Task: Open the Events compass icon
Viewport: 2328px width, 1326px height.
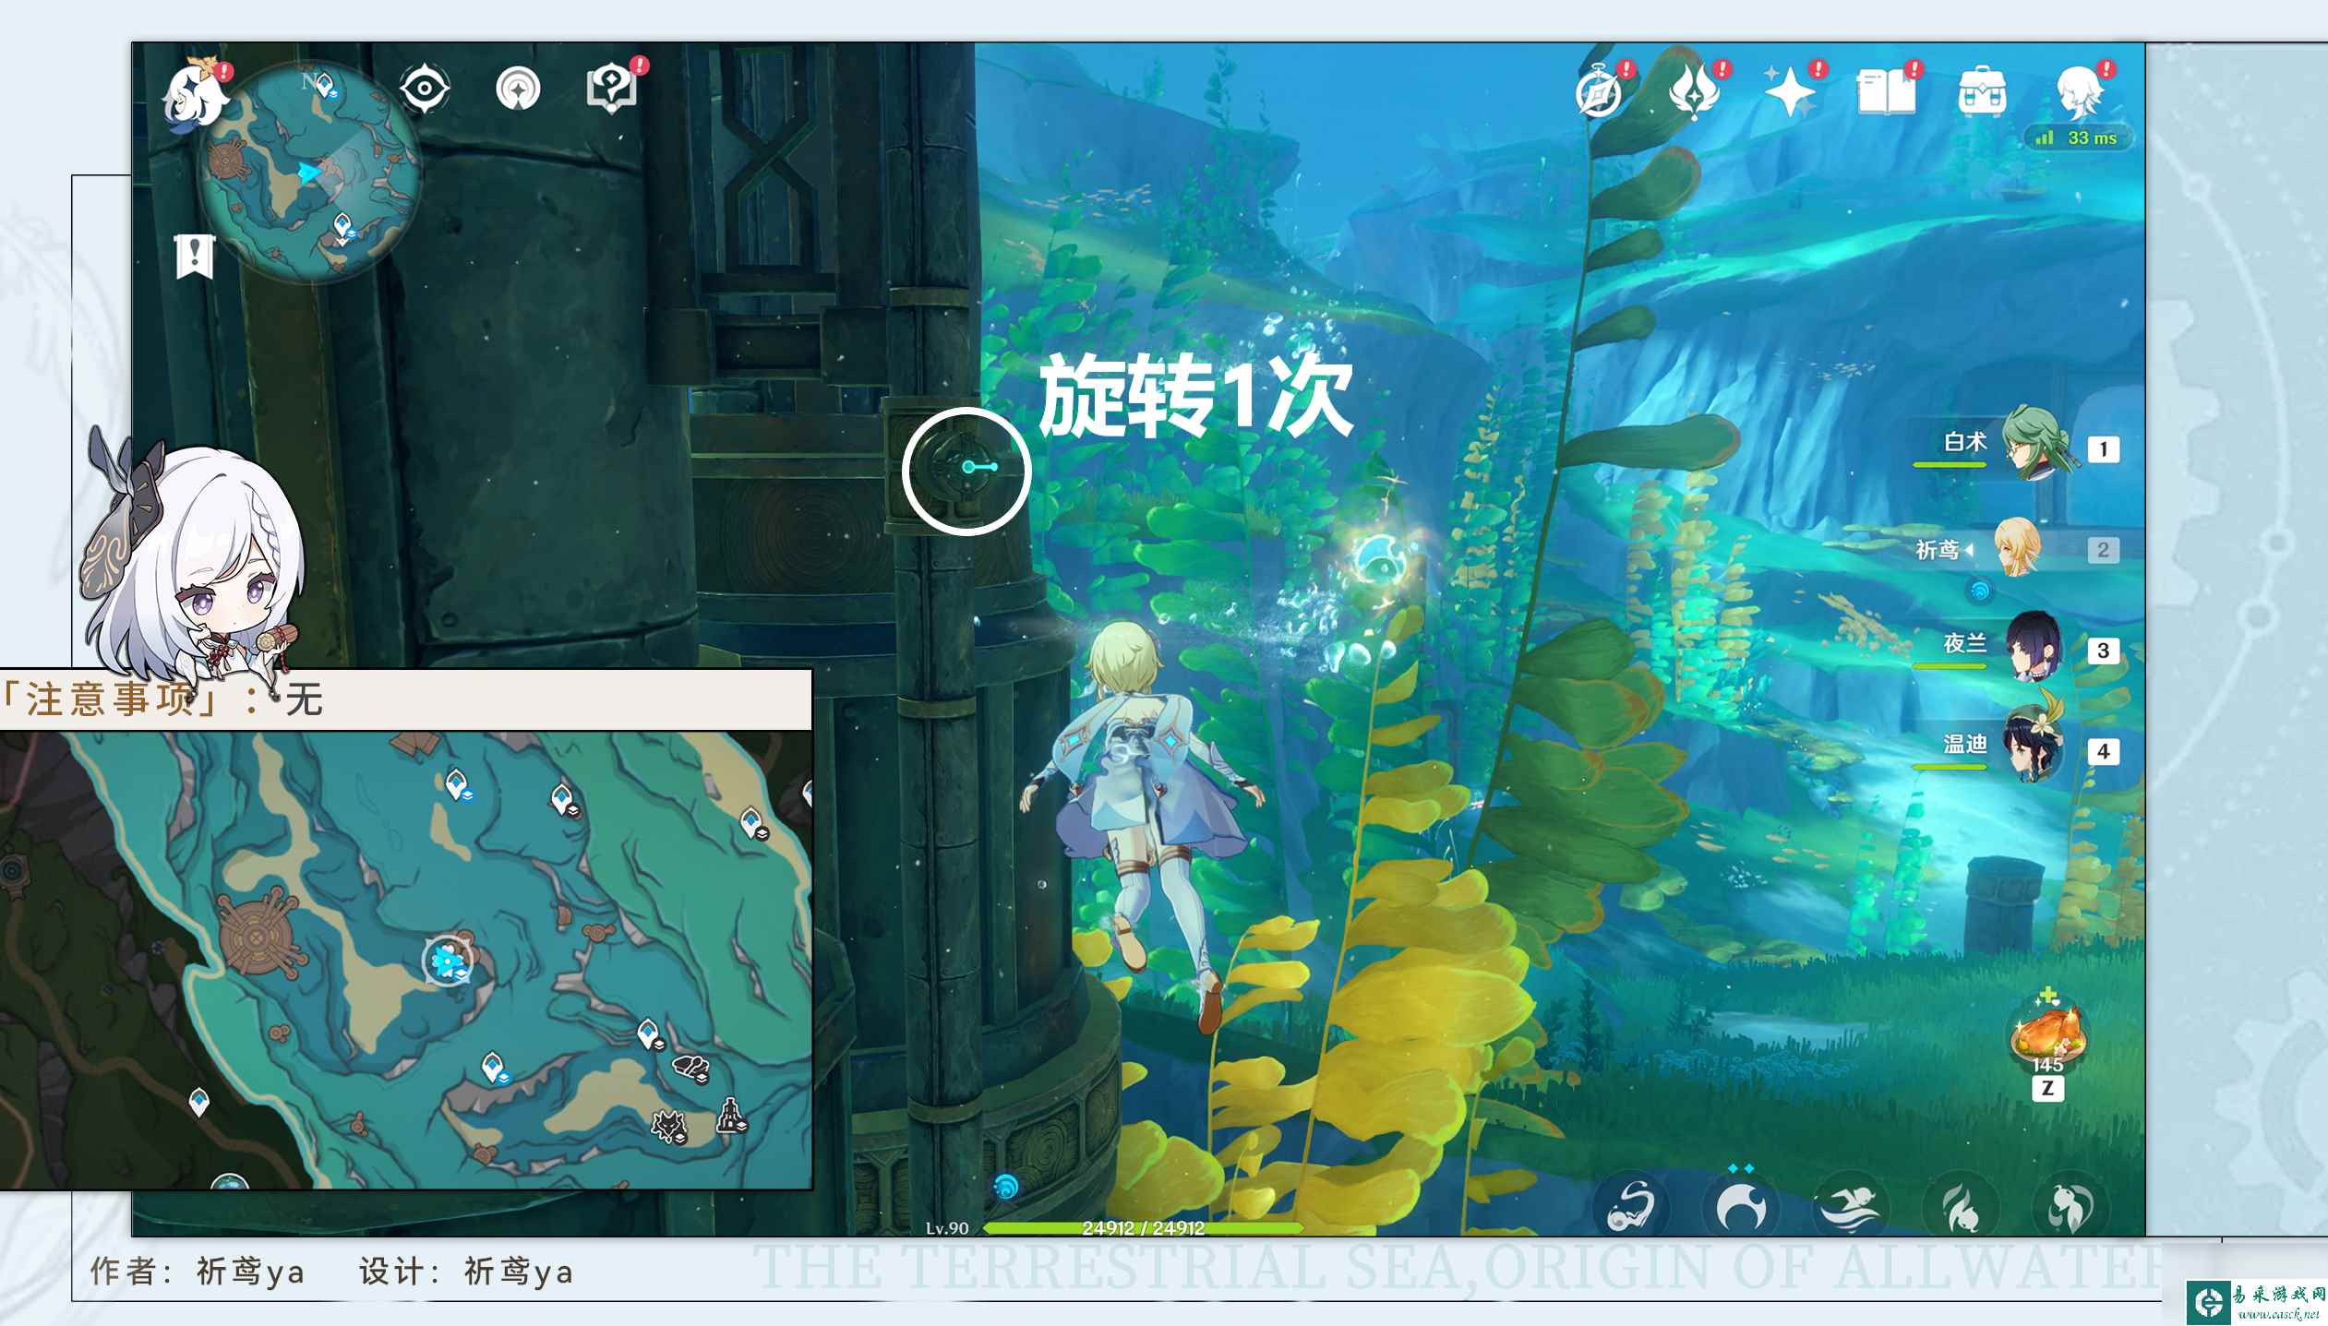Action: (x=1600, y=92)
